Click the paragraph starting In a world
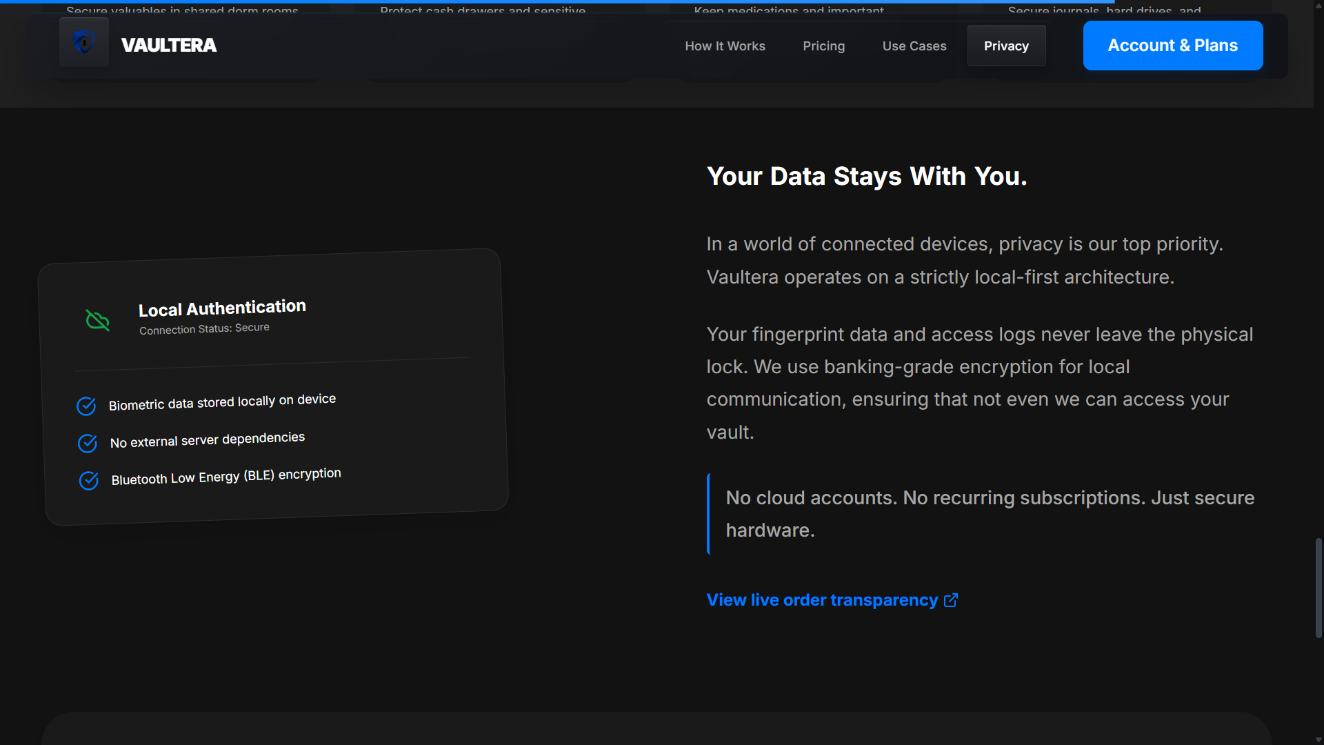 965,261
